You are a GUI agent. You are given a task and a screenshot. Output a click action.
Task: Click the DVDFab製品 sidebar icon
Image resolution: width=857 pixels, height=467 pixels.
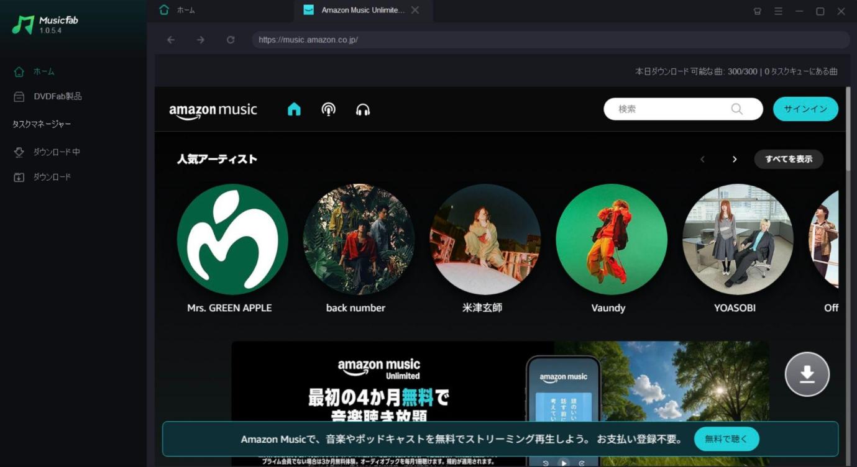point(19,96)
